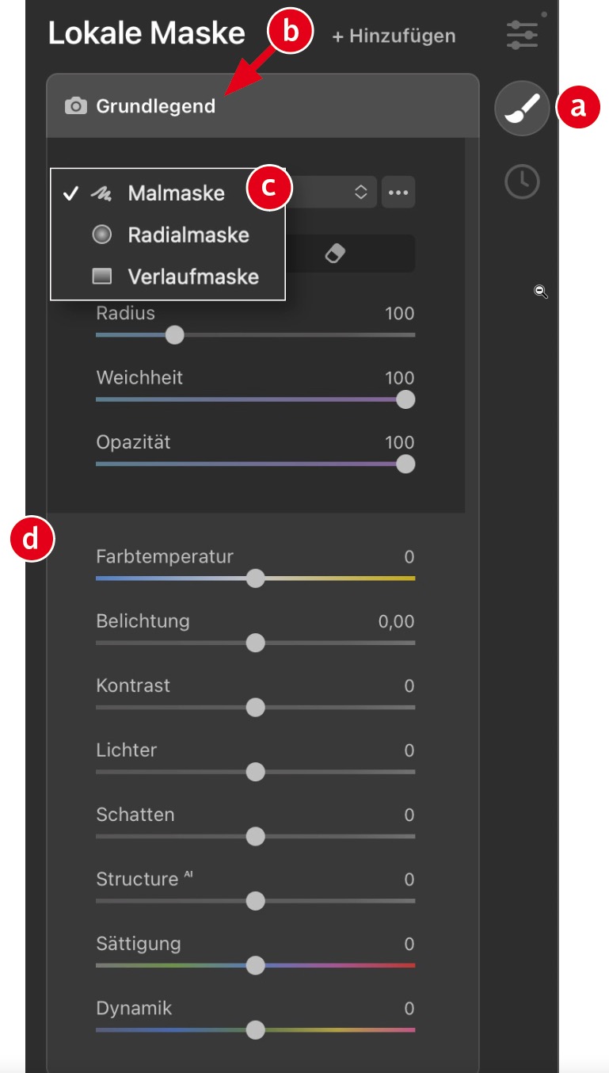609x1073 pixels.
Task: Click the Radialmaske circle icon
Action: click(101, 235)
